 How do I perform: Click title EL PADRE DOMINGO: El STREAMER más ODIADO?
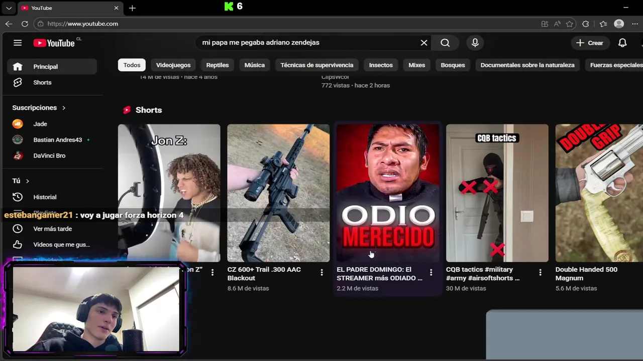click(379, 274)
